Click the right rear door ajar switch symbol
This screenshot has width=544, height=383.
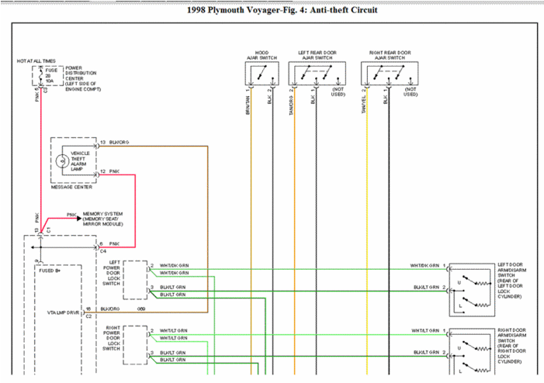[390, 74]
